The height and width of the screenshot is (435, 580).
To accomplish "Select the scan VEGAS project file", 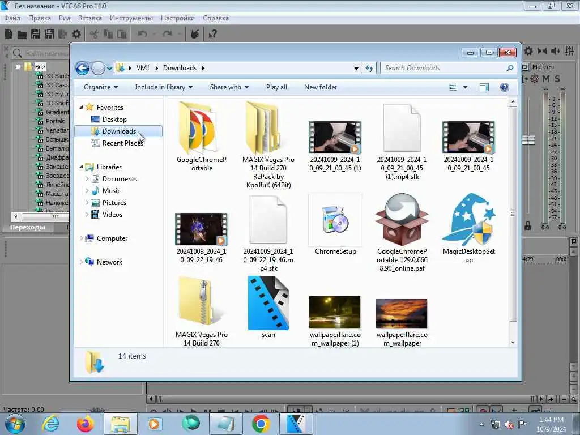I will pyautogui.click(x=268, y=308).
